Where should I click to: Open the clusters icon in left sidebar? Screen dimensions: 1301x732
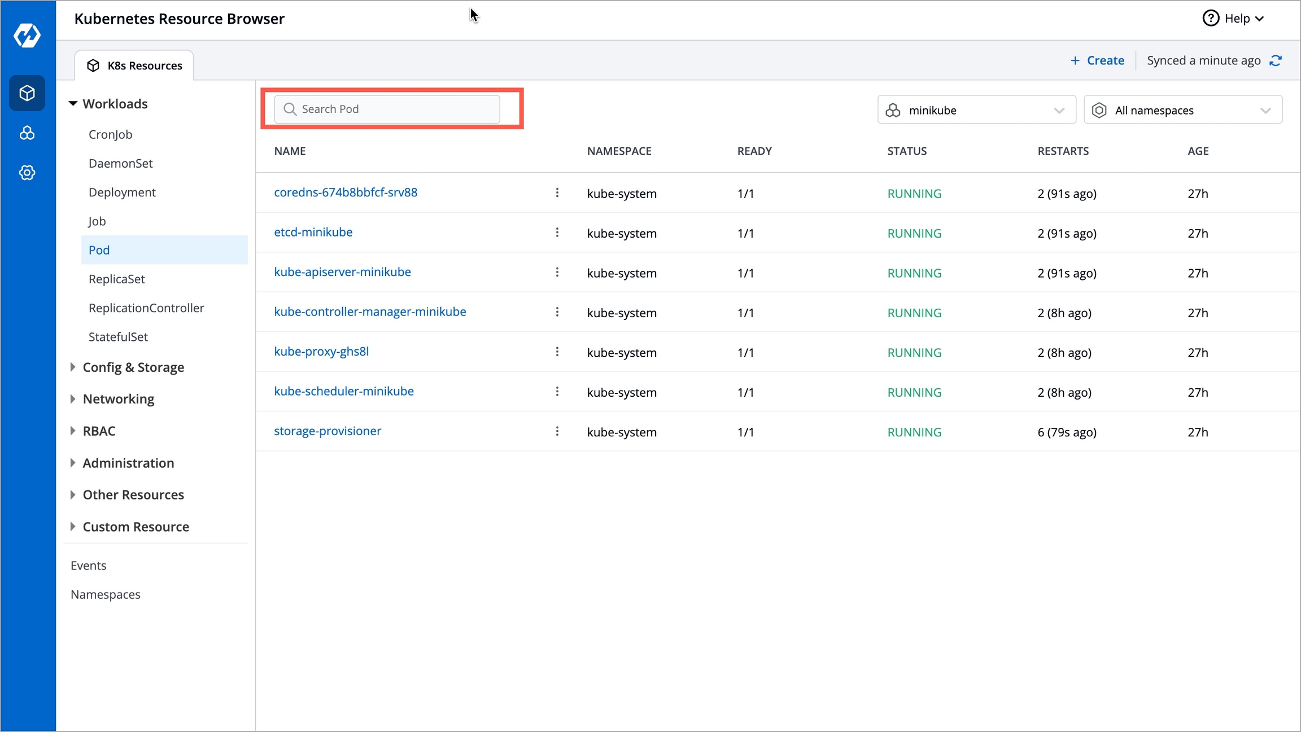pyautogui.click(x=27, y=133)
